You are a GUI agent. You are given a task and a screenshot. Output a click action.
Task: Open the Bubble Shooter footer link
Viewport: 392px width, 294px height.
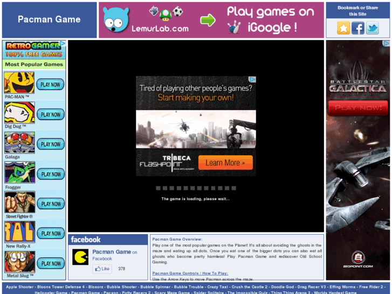(x=122, y=287)
